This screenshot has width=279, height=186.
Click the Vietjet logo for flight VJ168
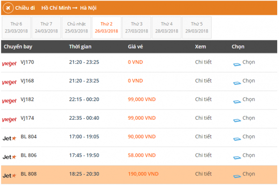click(x=9, y=82)
